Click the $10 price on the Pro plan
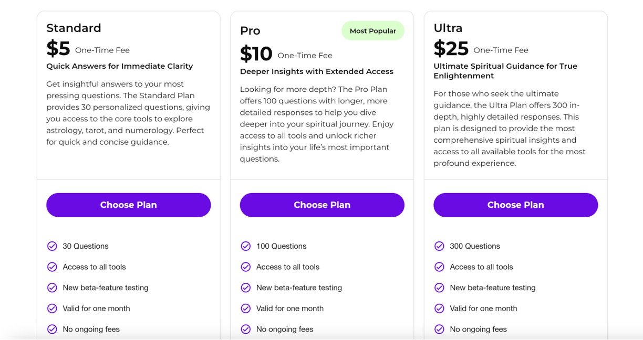Viewport: 643px width, 340px height. point(256,54)
